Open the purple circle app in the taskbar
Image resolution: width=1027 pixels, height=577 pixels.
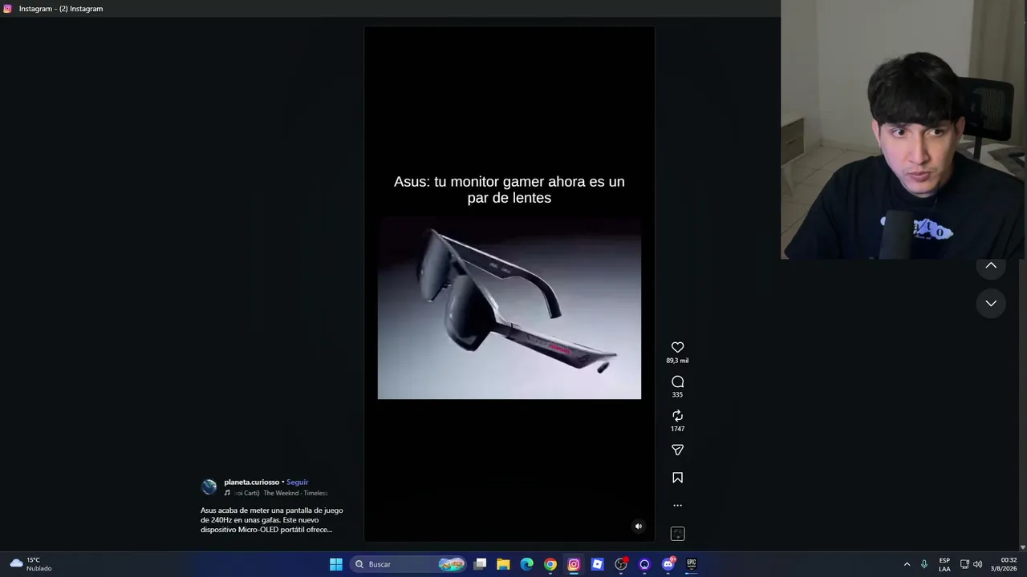(x=644, y=564)
